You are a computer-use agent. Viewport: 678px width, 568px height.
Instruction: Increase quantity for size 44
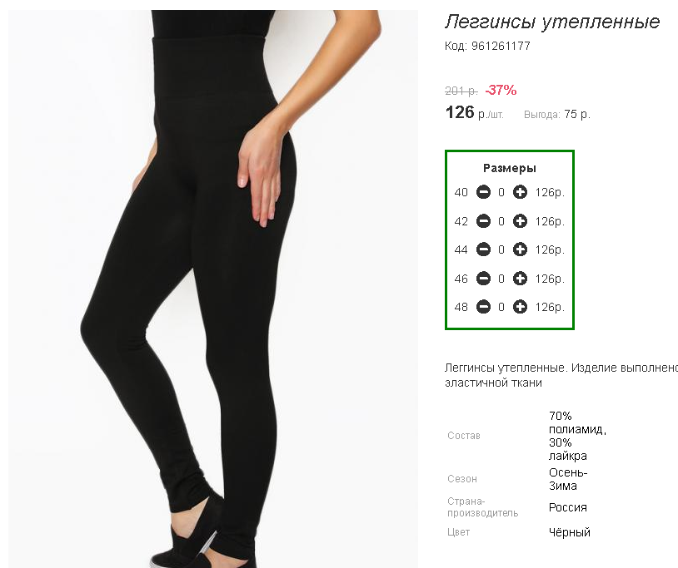click(520, 249)
